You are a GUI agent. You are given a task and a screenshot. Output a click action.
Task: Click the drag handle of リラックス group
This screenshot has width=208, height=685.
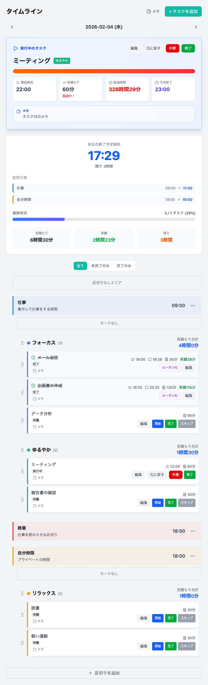[x=23, y=594]
